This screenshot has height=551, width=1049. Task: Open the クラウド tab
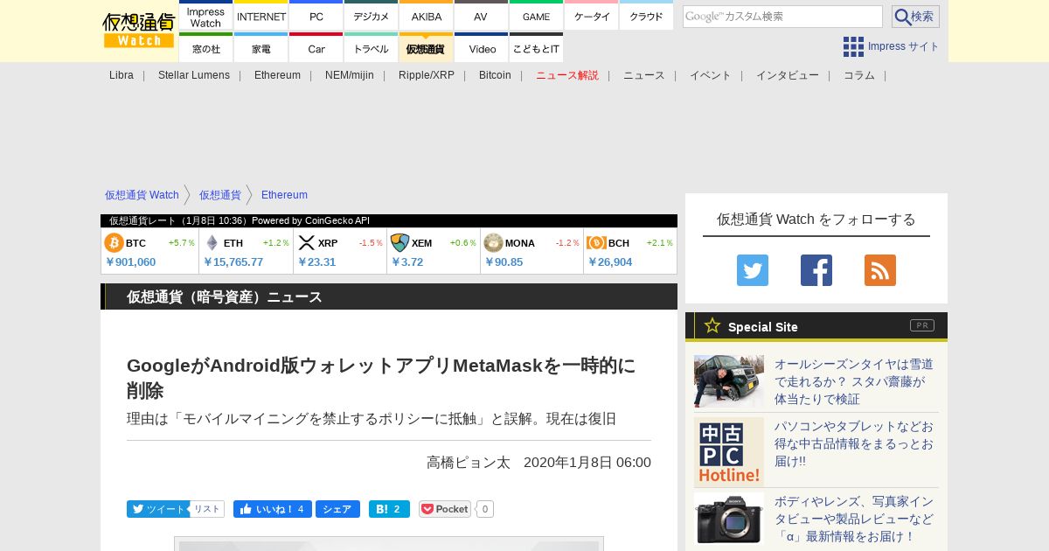pos(647,16)
